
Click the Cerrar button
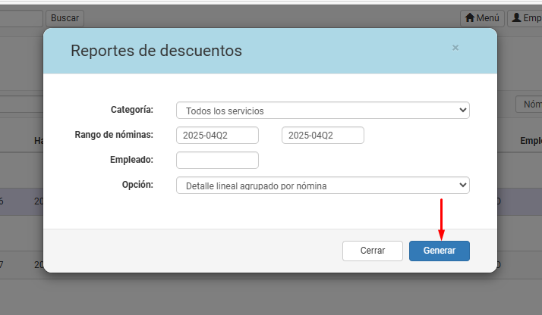372,251
